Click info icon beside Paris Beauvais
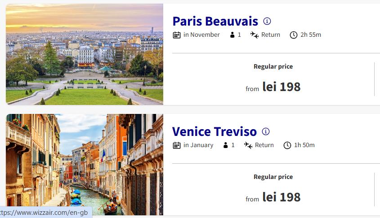 click(x=267, y=21)
